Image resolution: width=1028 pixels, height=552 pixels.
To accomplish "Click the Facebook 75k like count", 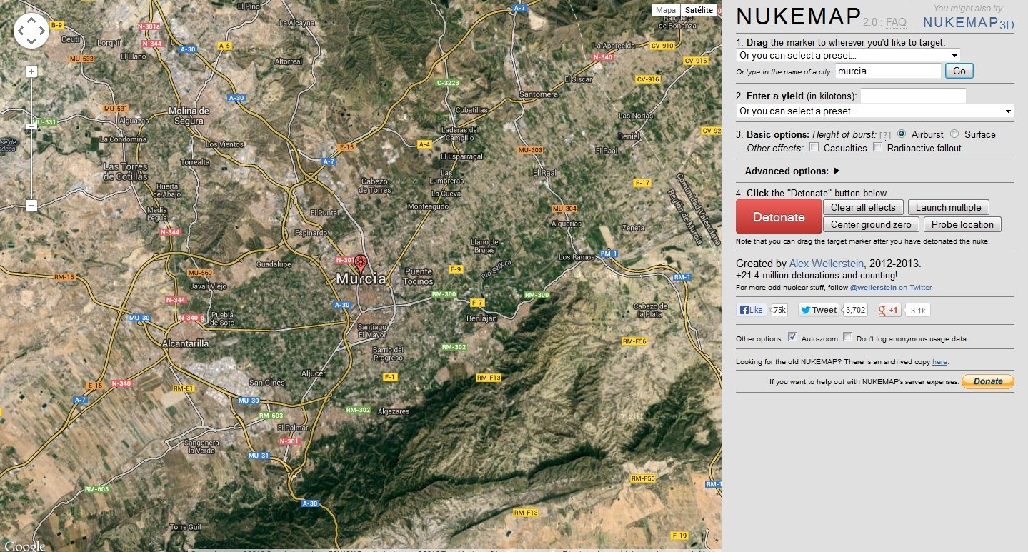I will click(779, 310).
